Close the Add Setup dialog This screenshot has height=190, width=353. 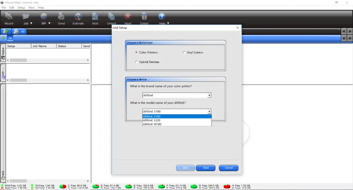(x=238, y=28)
